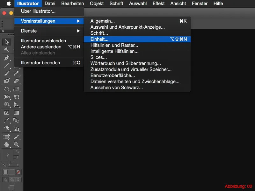255x191 pixels.
Task: Select the Pencil tool
Action: click(x=16, y=73)
